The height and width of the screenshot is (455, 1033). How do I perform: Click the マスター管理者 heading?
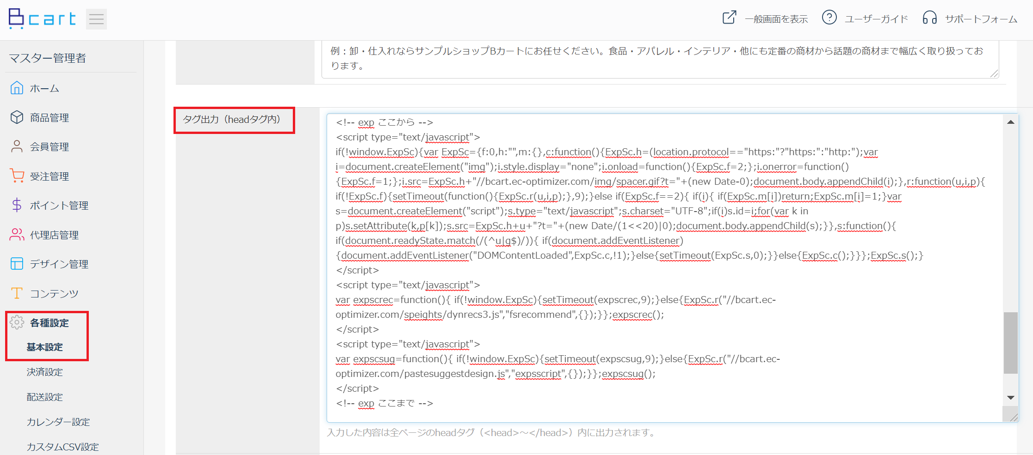pos(48,58)
